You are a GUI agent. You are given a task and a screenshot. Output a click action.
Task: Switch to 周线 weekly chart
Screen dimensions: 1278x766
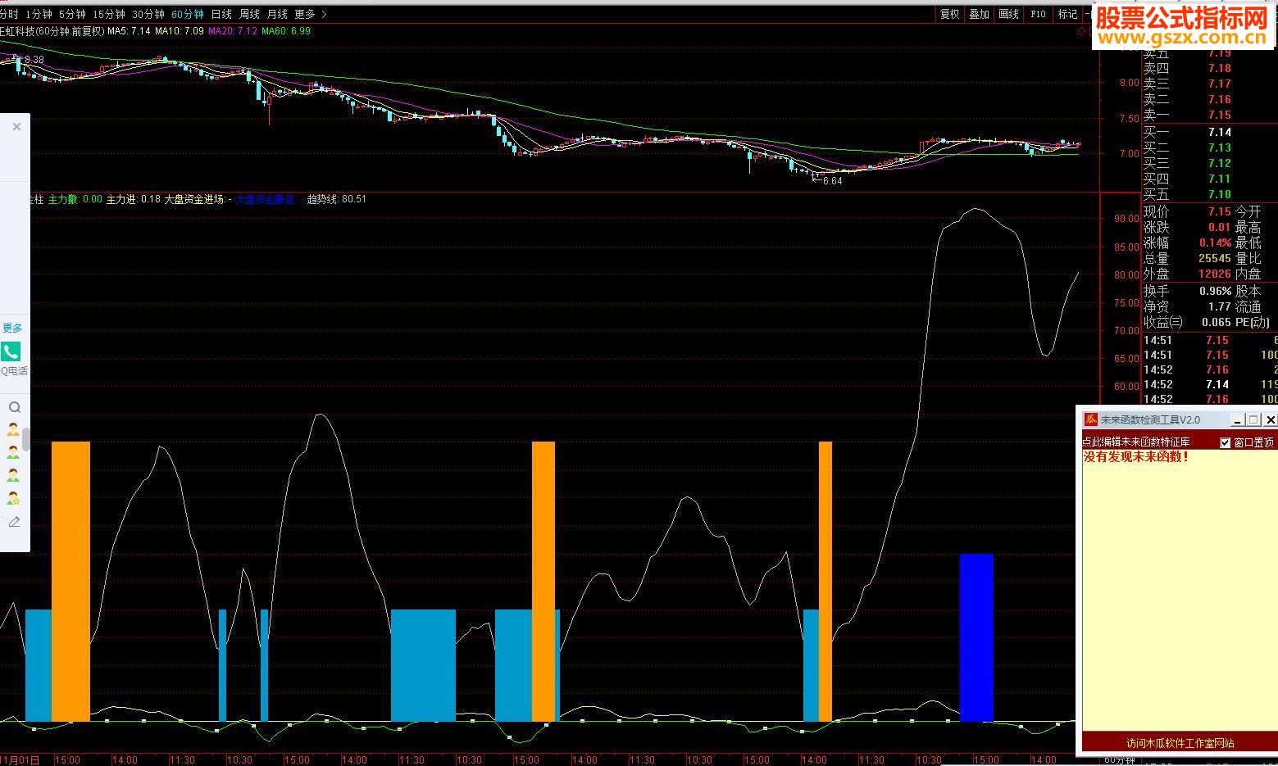pyautogui.click(x=249, y=14)
